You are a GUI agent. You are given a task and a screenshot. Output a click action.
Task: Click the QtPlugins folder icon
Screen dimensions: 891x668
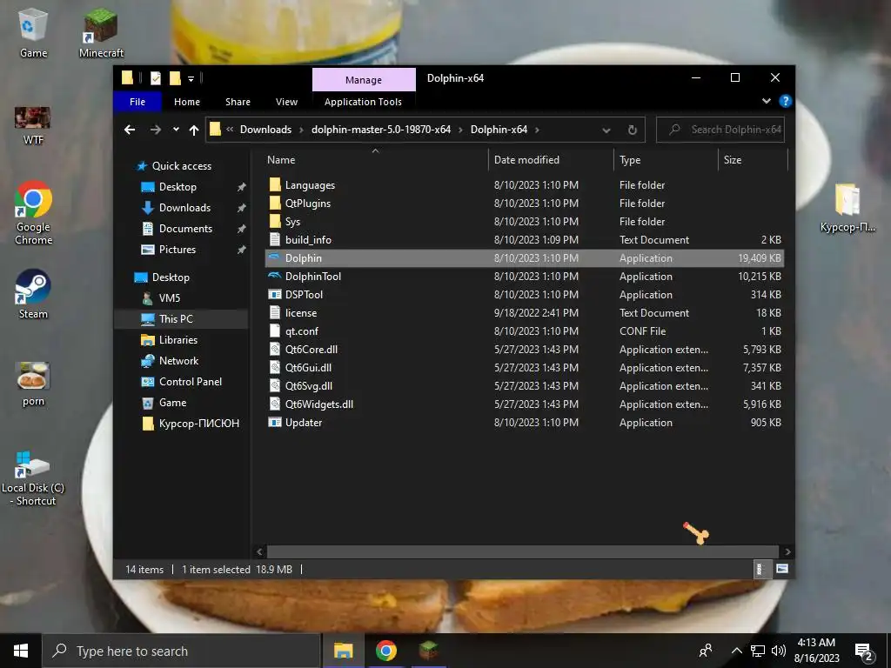(x=275, y=203)
